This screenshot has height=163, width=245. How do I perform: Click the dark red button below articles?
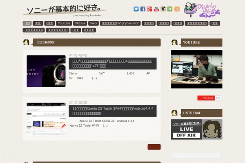154,147
